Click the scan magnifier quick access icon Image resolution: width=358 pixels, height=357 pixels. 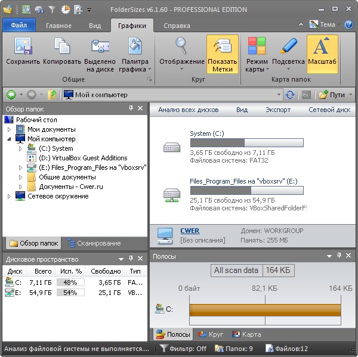[26, 10]
